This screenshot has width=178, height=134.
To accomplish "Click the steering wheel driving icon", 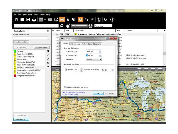I will [x=80, y=20].
